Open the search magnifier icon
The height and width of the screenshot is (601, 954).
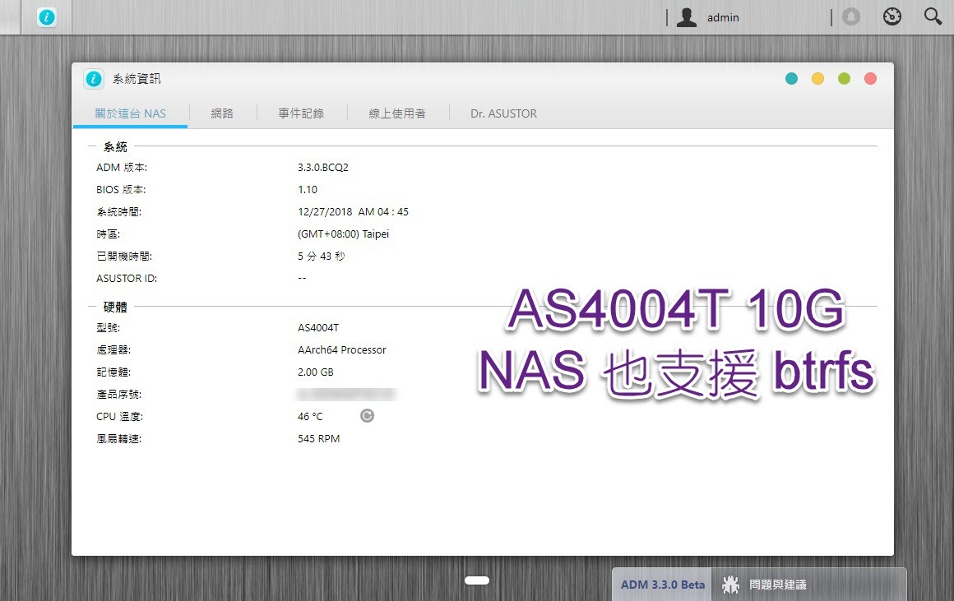point(933,16)
